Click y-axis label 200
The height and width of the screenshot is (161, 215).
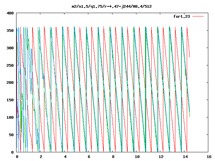click(10, 83)
